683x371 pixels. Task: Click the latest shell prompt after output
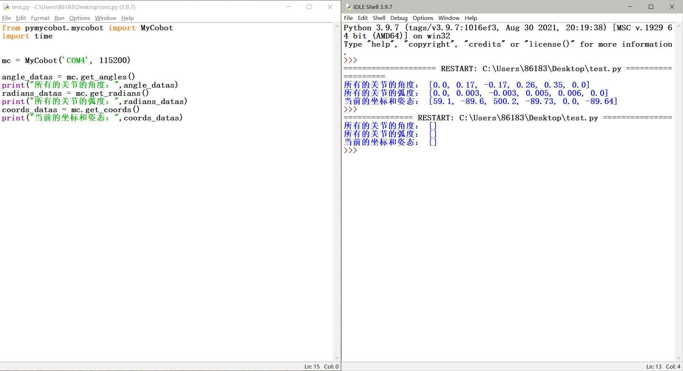click(350, 150)
